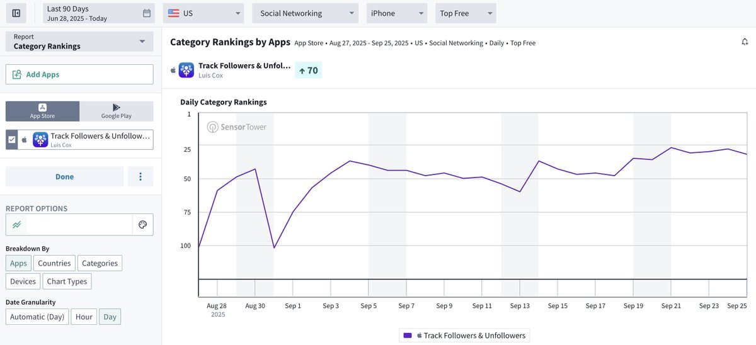Image resolution: width=756 pixels, height=345 pixels.
Task: Click the notification bell icon
Action: pos(745,42)
